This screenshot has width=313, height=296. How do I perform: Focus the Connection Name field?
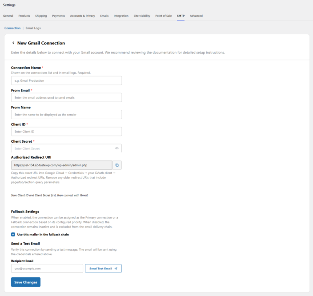point(67,80)
